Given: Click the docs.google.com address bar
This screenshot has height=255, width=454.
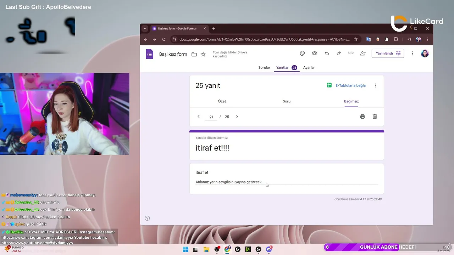Looking at the screenshot, I should [x=264, y=39].
